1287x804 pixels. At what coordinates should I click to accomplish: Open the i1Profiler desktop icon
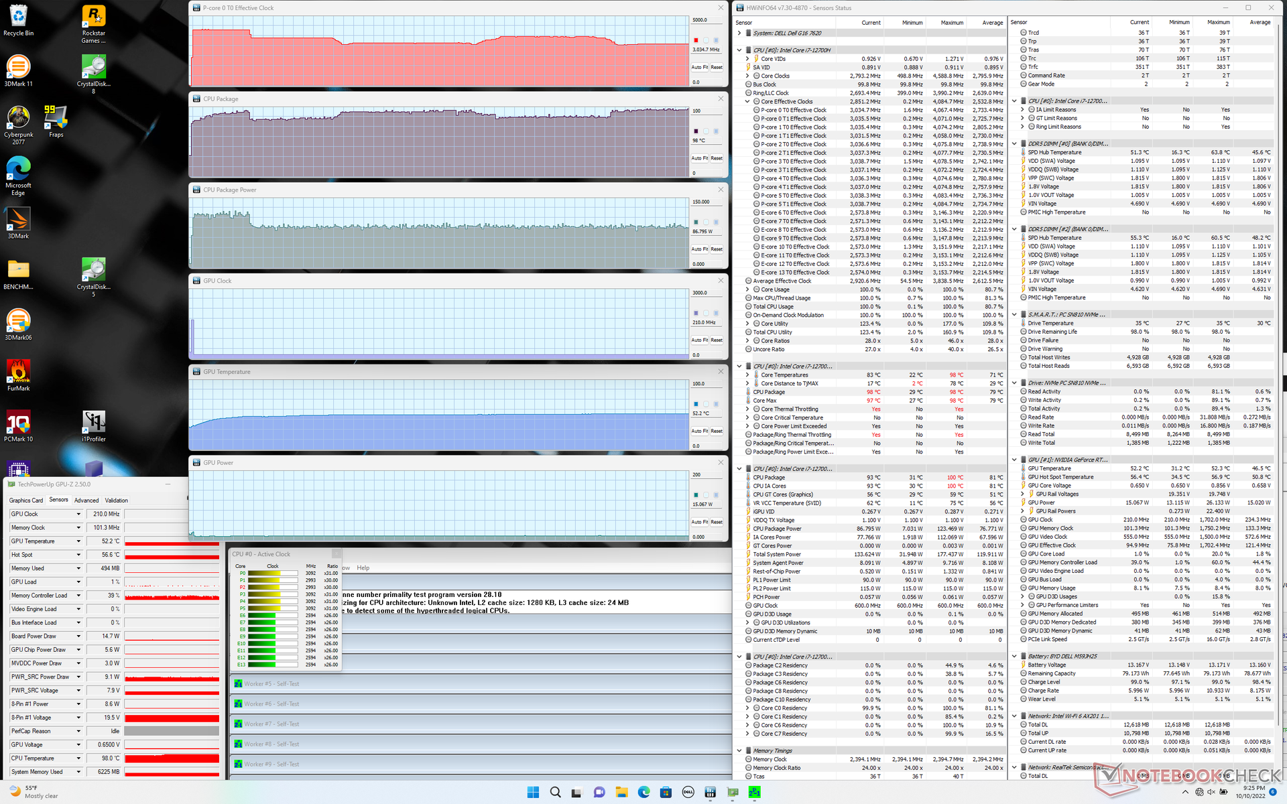(93, 424)
